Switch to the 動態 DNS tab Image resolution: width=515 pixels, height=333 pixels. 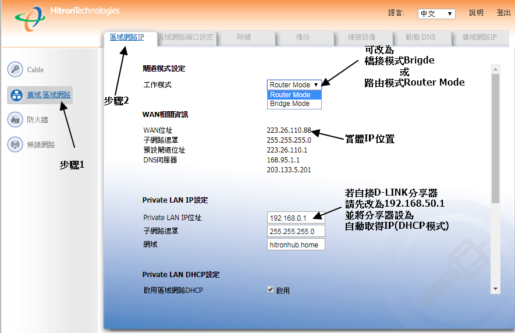tap(420, 37)
